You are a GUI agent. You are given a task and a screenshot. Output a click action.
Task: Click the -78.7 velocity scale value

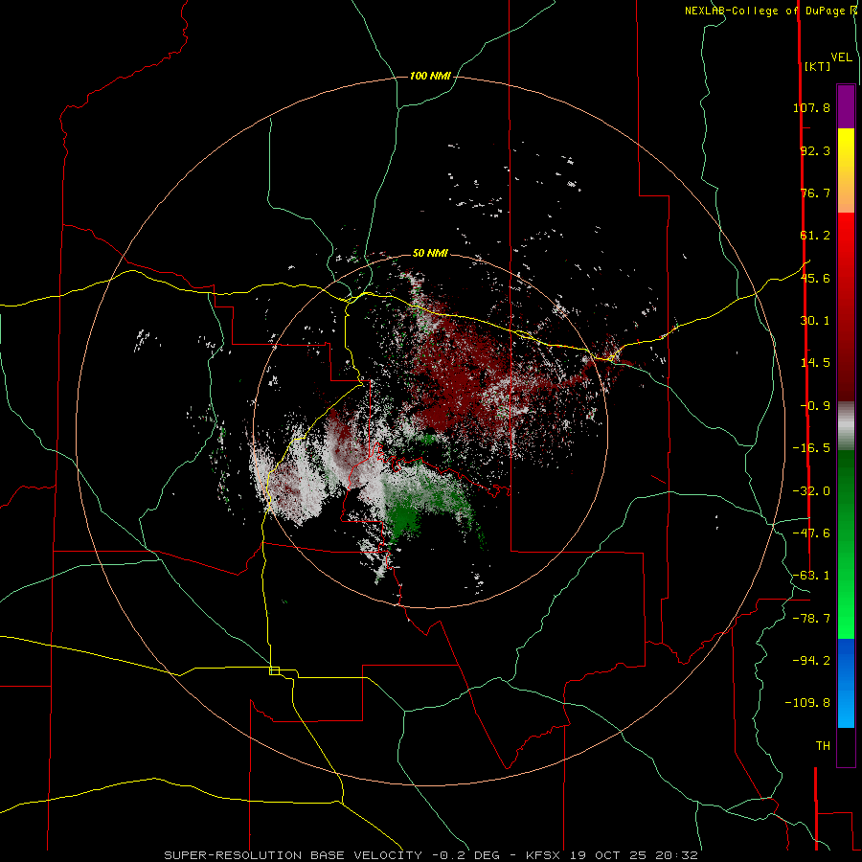coord(811,619)
